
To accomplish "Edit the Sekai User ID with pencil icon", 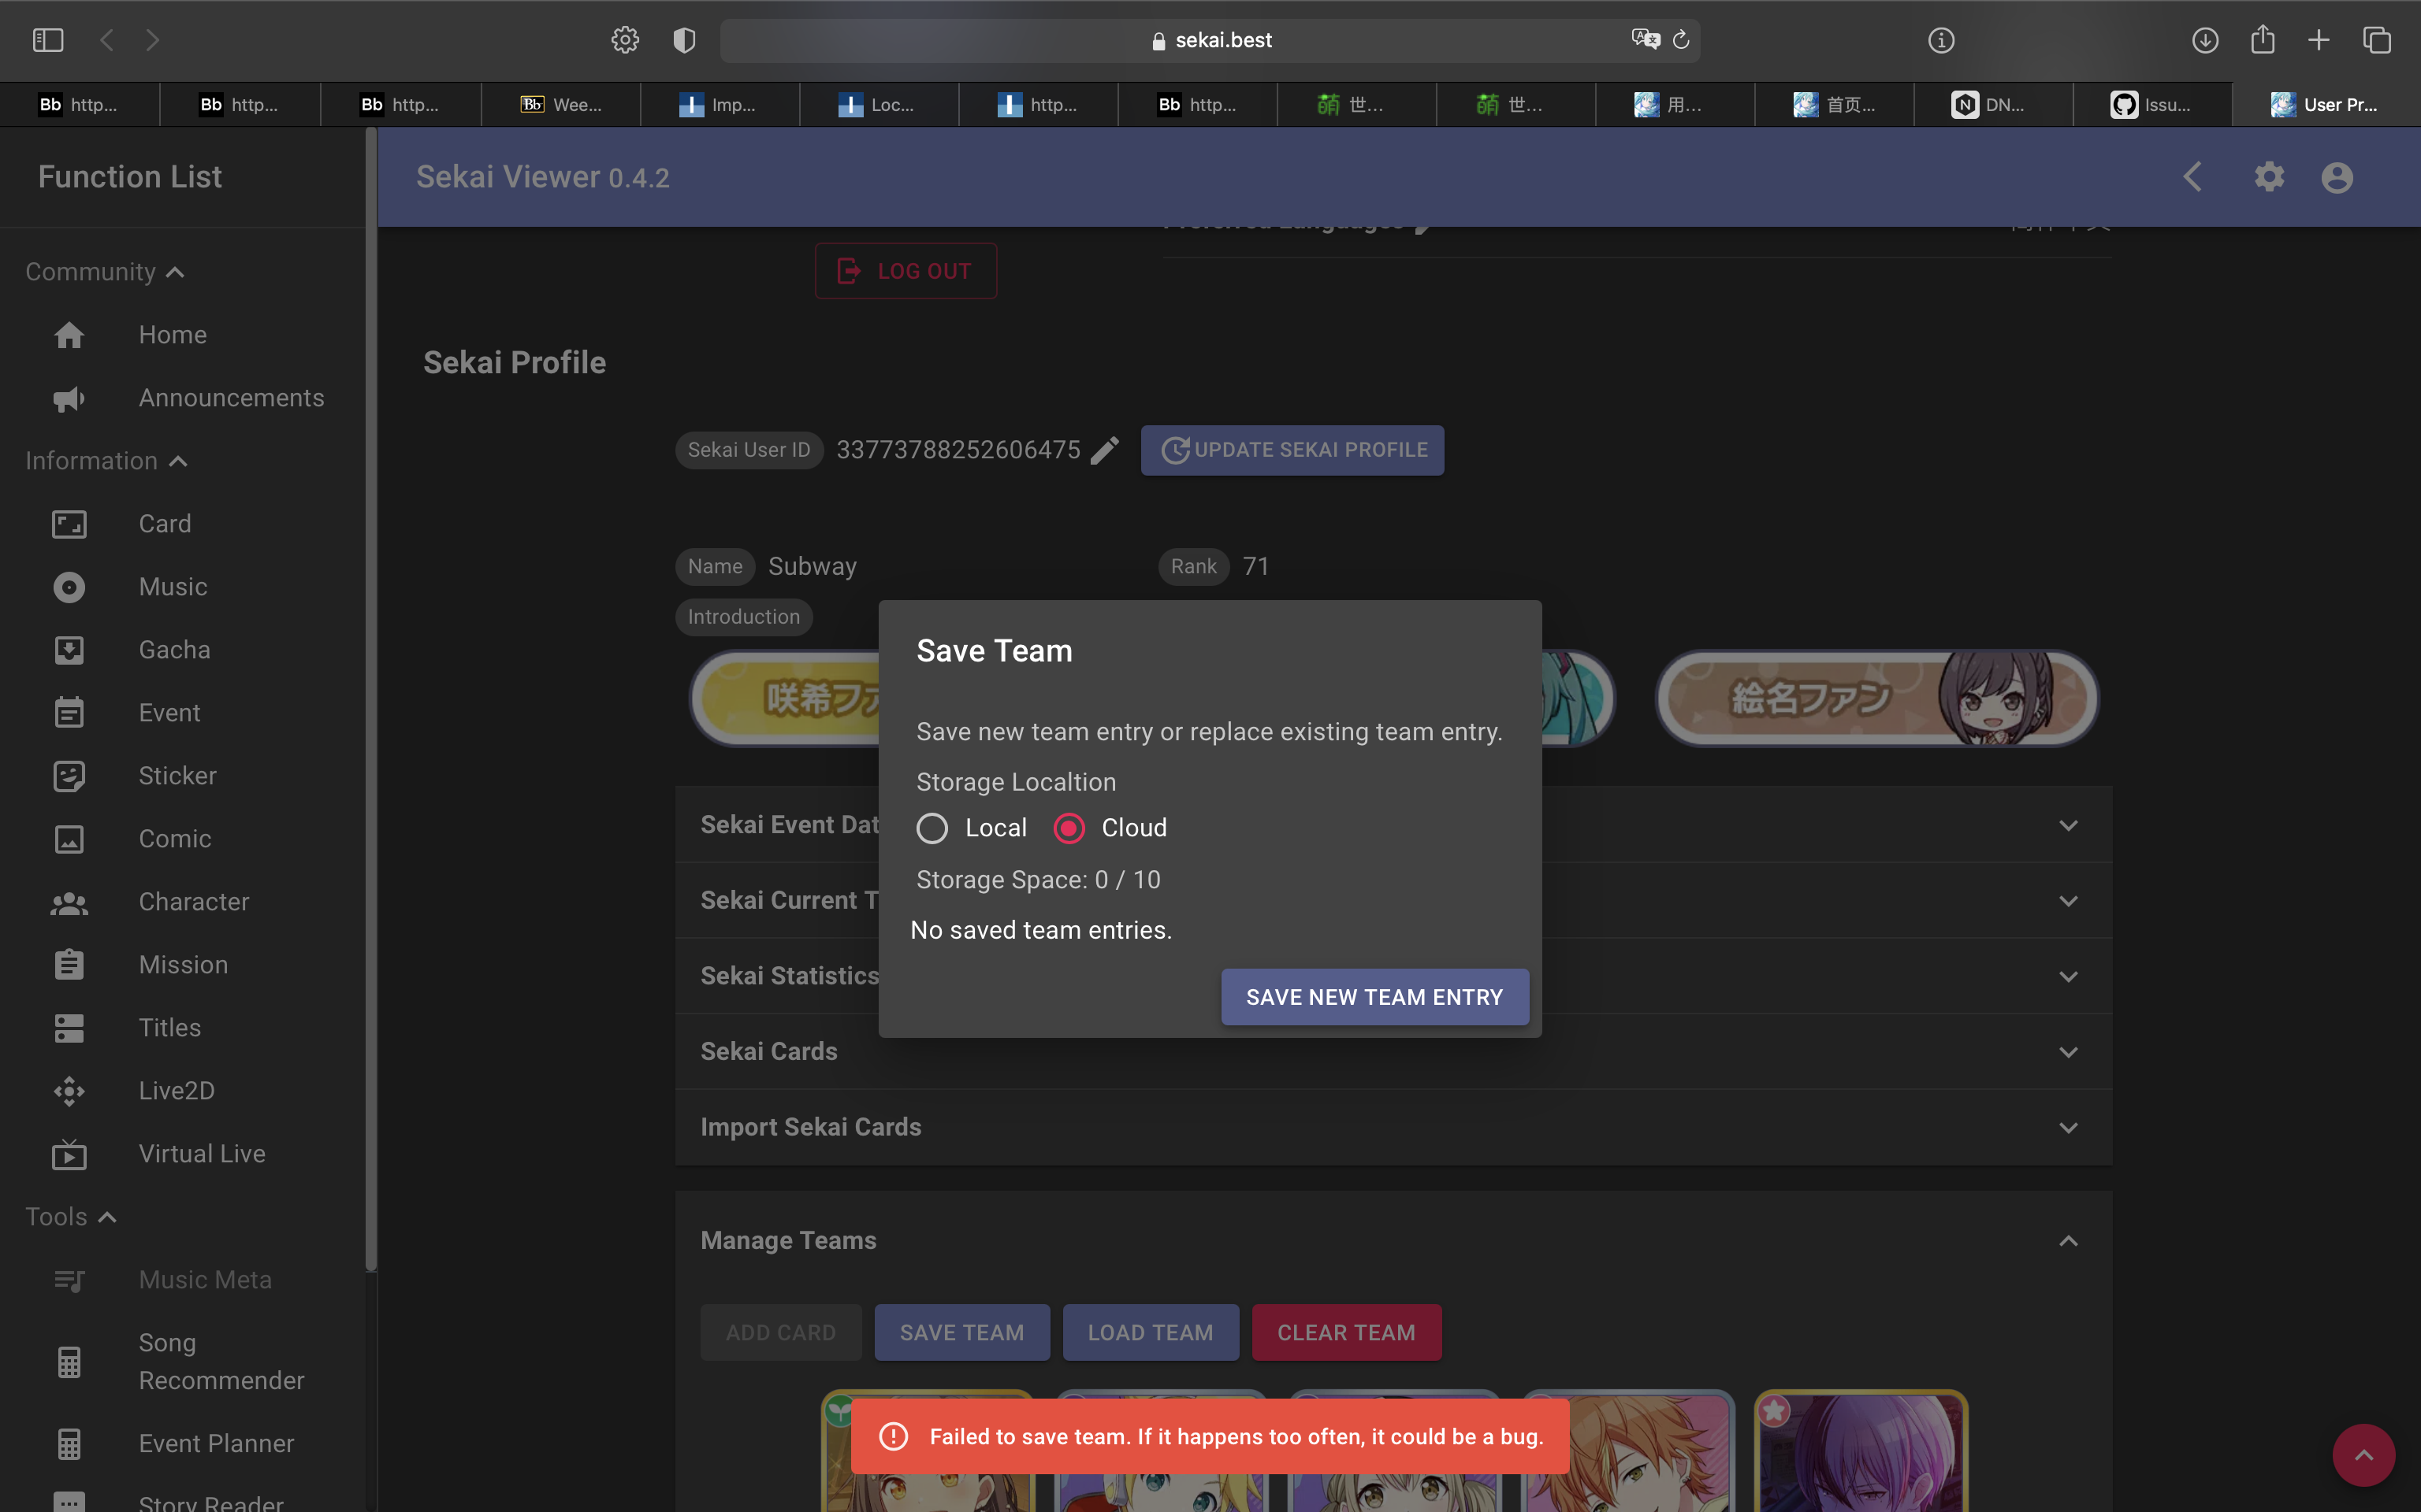I will tap(1104, 450).
